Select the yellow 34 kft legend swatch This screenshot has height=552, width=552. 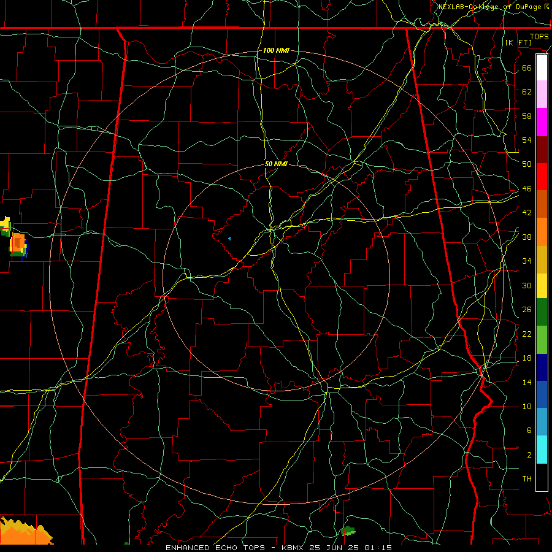[542, 285]
